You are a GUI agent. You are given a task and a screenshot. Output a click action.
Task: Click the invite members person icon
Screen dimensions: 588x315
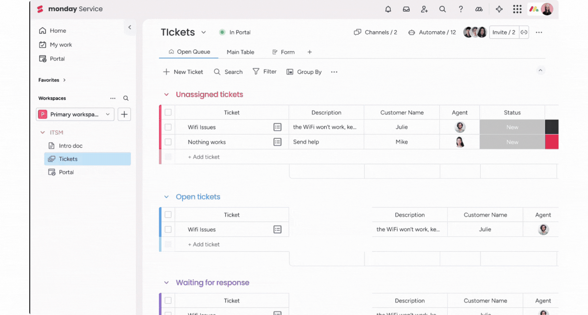[424, 9]
